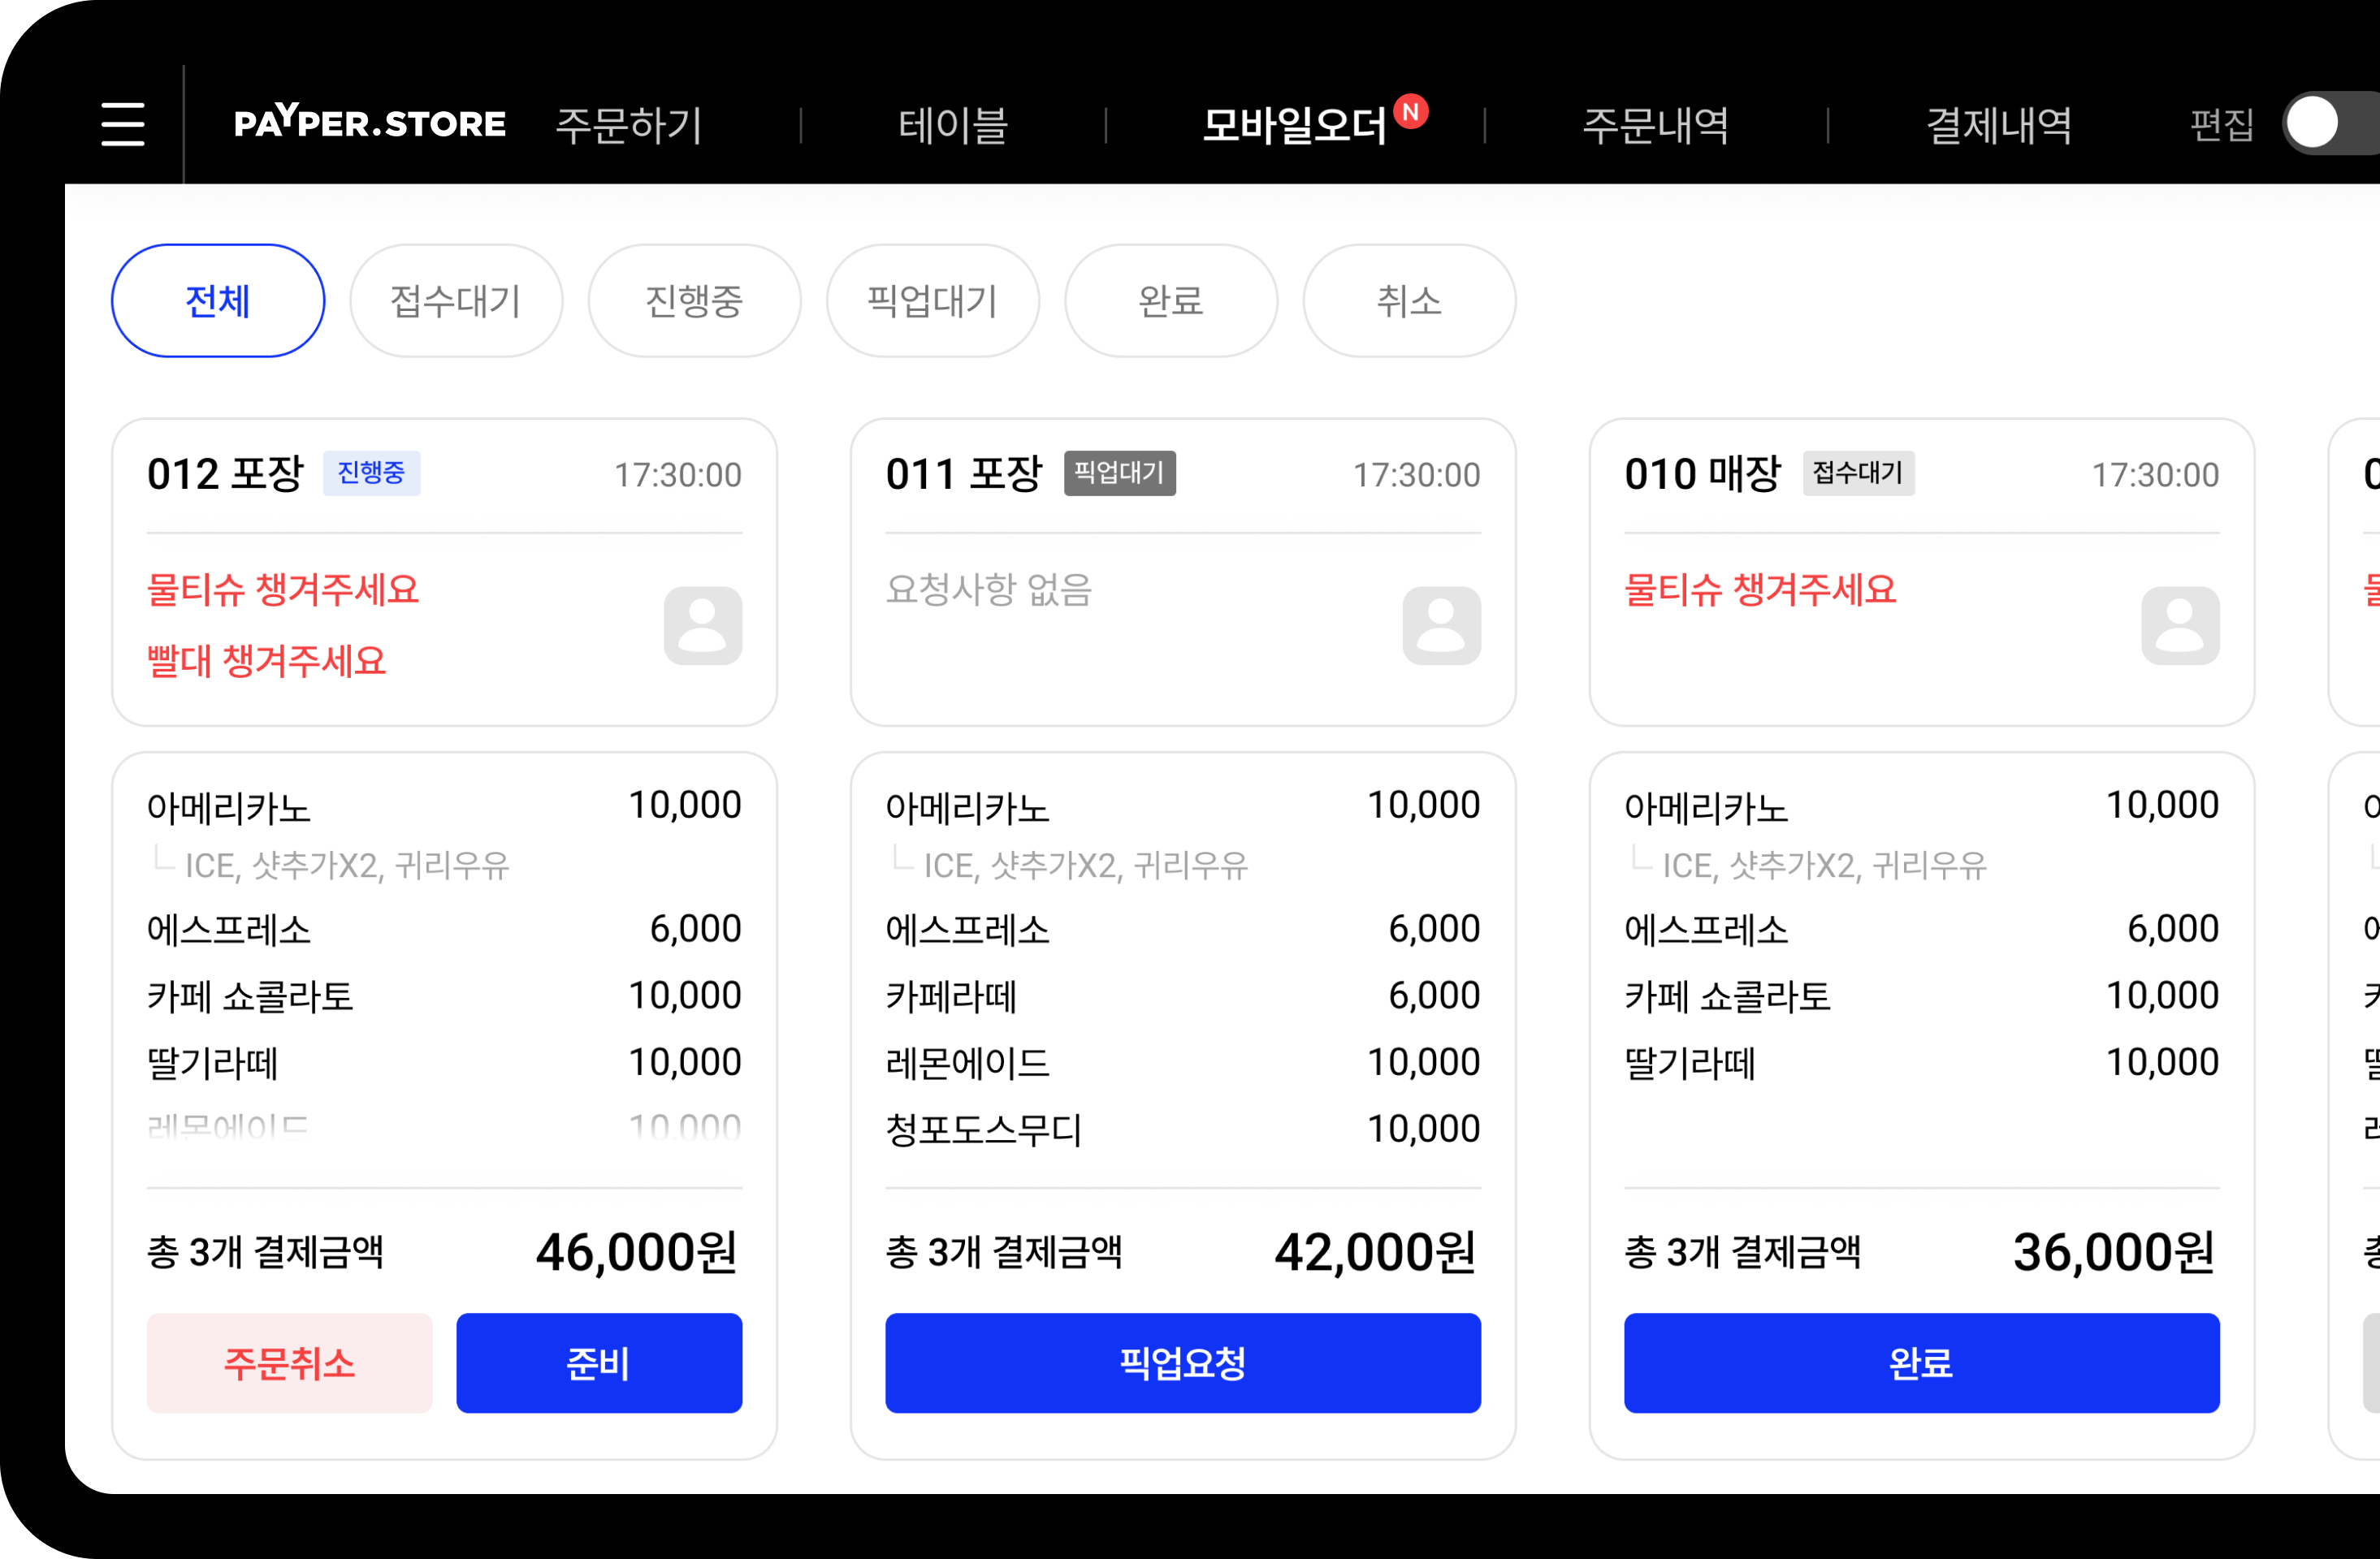Open the 주문내역 tab

click(x=1655, y=125)
